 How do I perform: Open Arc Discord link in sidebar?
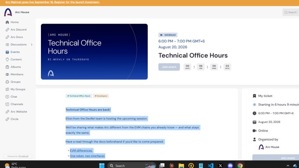16,29
